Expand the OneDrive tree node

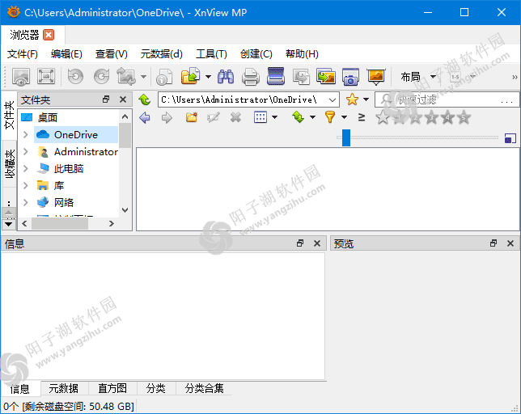click(x=26, y=134)
